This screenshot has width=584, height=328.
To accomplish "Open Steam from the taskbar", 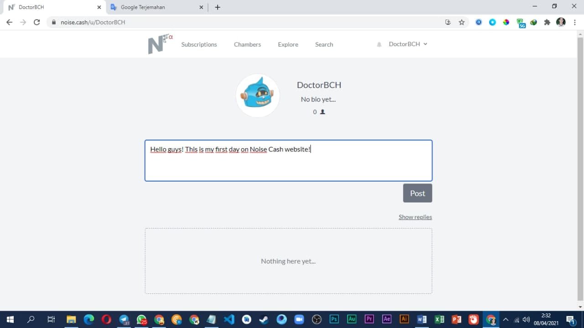I will point(264,319).
